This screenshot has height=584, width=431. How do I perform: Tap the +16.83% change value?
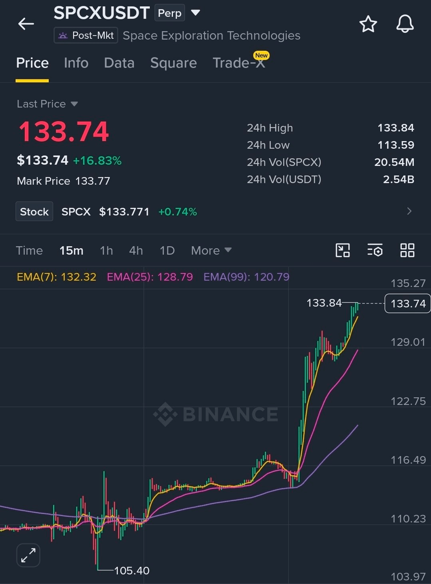[x=97, y=161]
